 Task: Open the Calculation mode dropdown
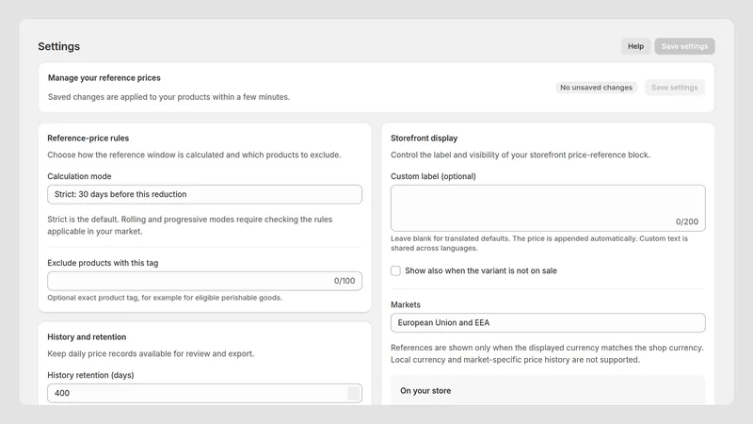[x=204, y=194]
